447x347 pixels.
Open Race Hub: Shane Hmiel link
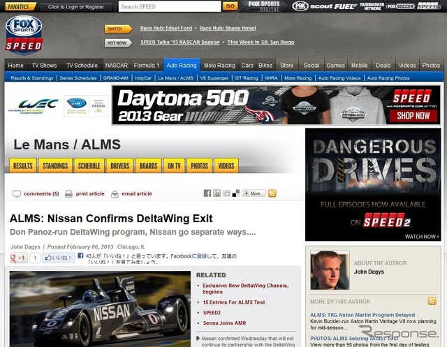pyautogui.click(x=228, y=28)
